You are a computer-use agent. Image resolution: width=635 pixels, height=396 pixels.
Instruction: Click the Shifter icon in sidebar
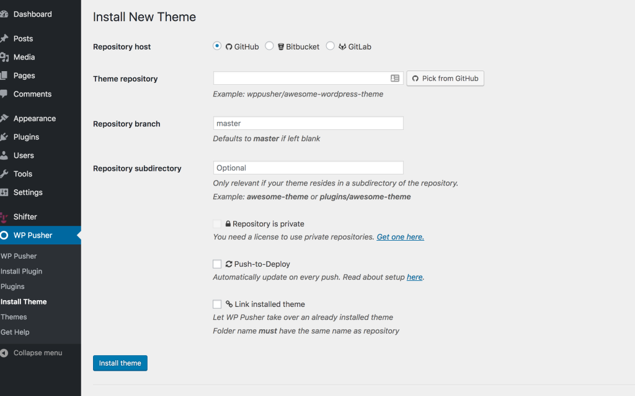pyautogui.click(x=4, y=217)
